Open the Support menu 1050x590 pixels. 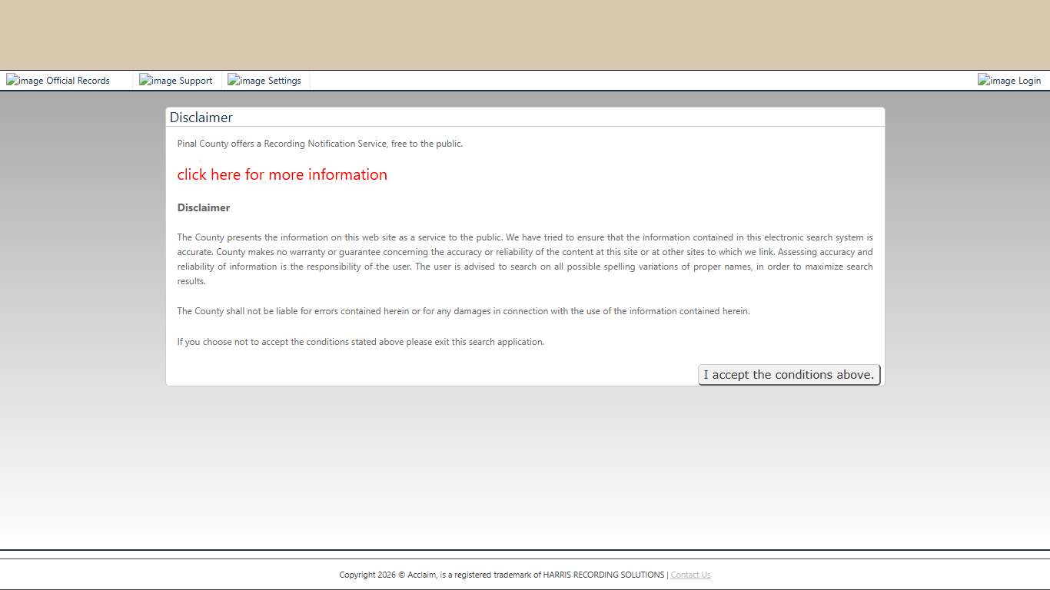tap(195, 81)
